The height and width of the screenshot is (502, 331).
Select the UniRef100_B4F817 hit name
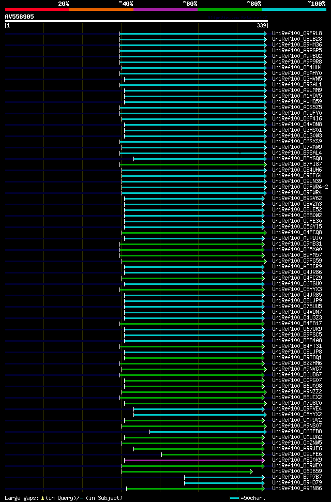pyautogui.click(x=297, y=323)
